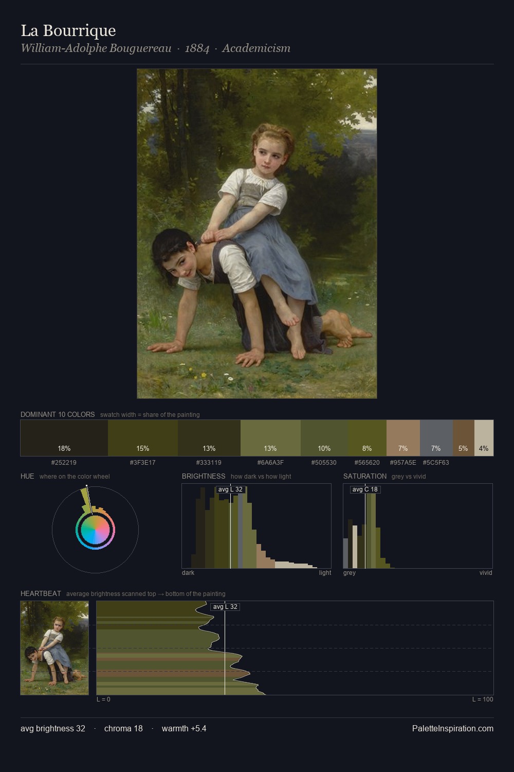Click the avg C 18 saturation label
Image resolution: width=514 pixels, height=772 pixels.
pyautogui.click(x=365, y=489)
